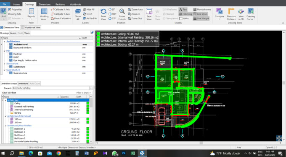Open the Workbook View tab
The height and width of the screenshot is (157, 286).
pos(31,28)
